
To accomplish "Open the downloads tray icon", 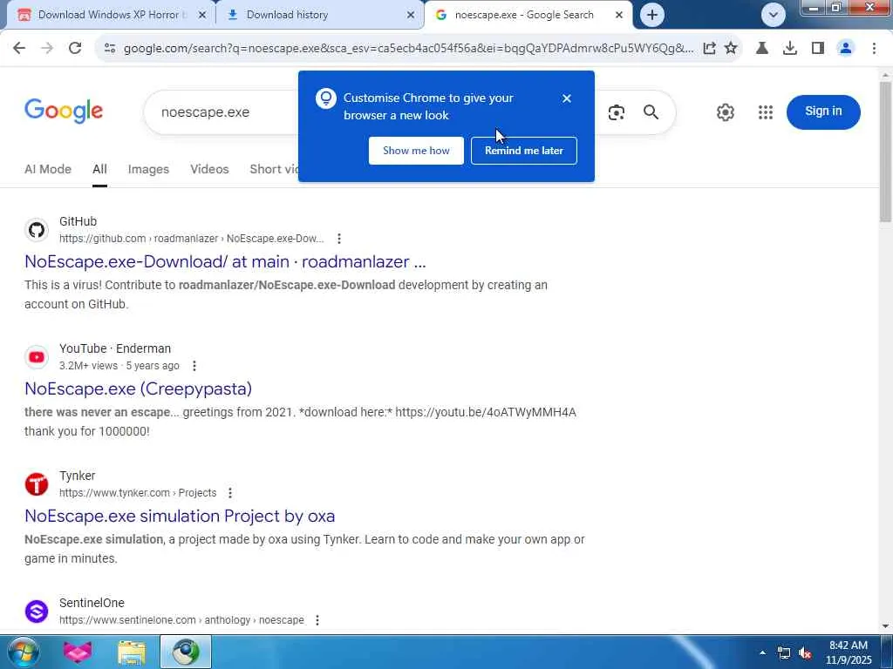I will pyautogui.click(x=790, y=49).
